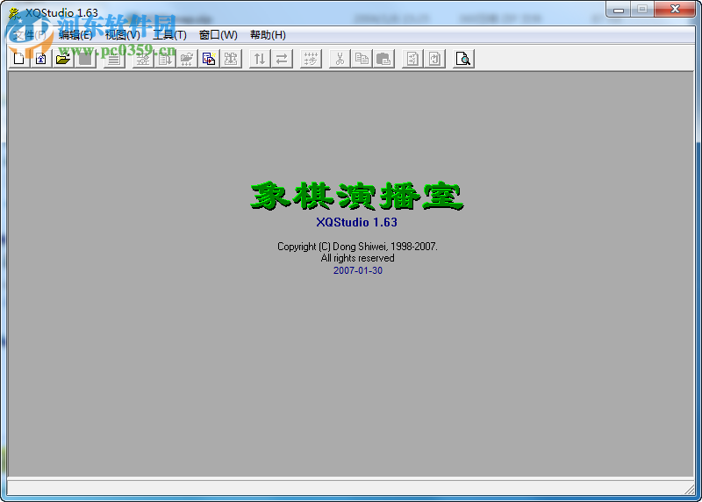Open the 视图(V) menu
The width and height of the screenshot is (702, 502).
pos(123,35)
